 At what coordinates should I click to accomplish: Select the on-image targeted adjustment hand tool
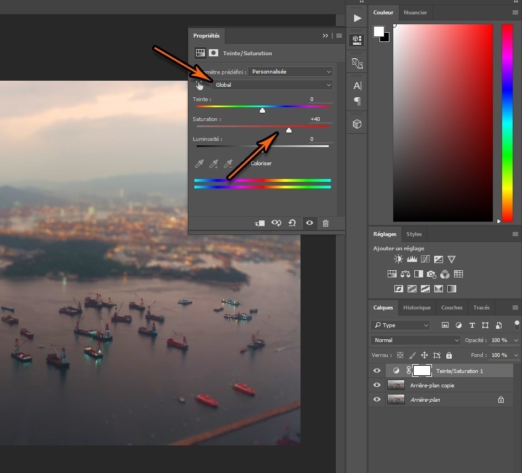[199, 85]
